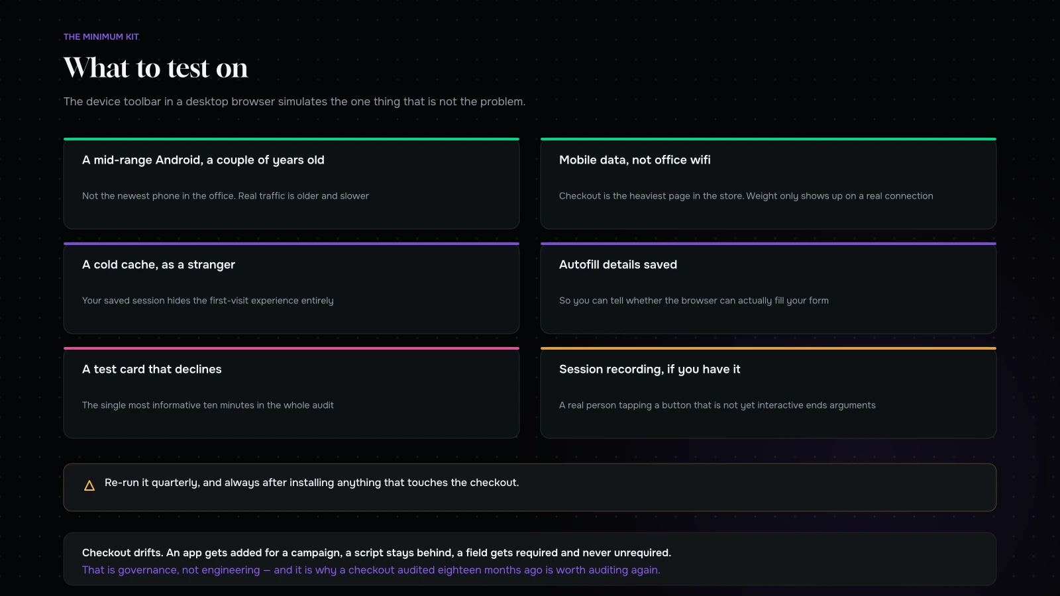1060x596 pixels.
Task: Choose the test card that declines card
Action: pyautogui.click(x=291, y=393)
